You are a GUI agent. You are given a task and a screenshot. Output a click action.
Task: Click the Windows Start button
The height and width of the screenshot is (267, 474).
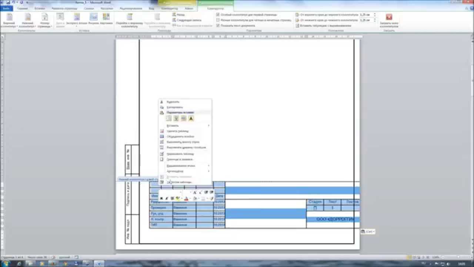[x=6, y=263]
